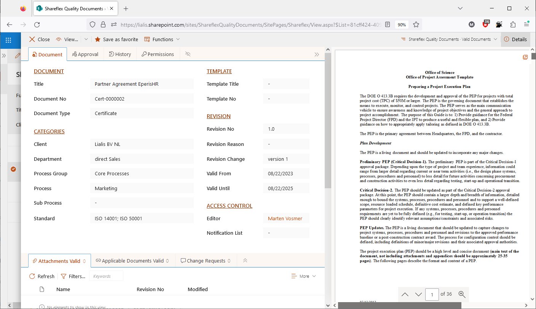Image resolution: width=536 pixels, height=309 pixels.
Task: Switch to the Document tab
Action: point(48,54)
